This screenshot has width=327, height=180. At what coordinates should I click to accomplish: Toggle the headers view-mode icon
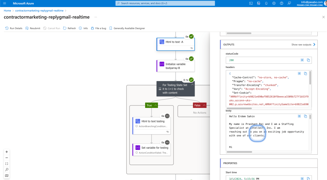(x=299, y=73)
